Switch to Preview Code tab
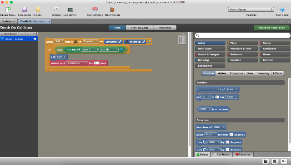 point(140,28)
